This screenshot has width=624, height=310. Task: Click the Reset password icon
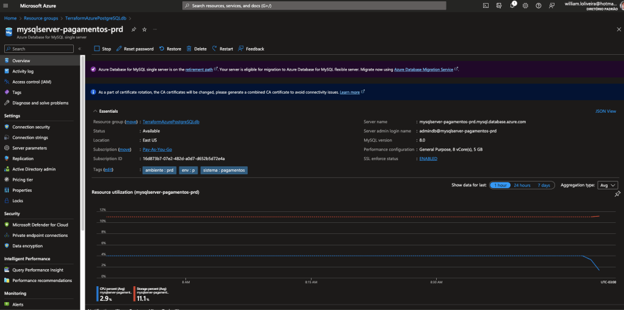(120, 49)
